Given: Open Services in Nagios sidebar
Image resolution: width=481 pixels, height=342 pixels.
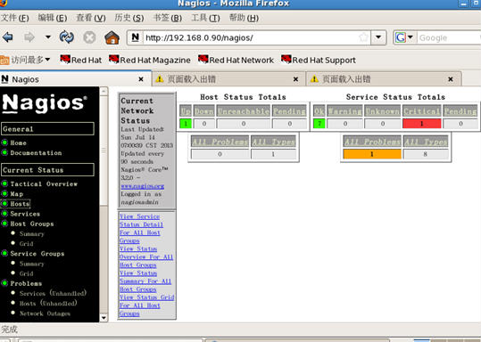Looking at the screenshot, I should click(25, 214).
